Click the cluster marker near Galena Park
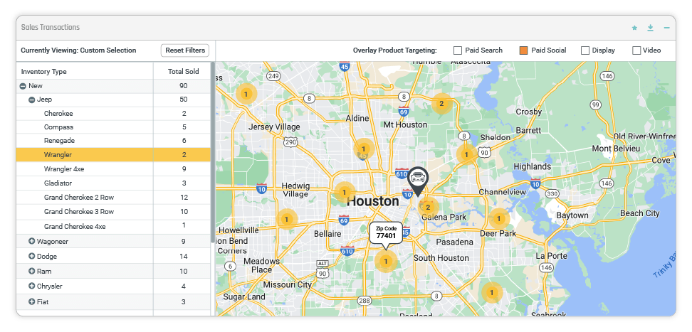Image resolution: width=692 pixels, height=332 pixels. (428, 207)
